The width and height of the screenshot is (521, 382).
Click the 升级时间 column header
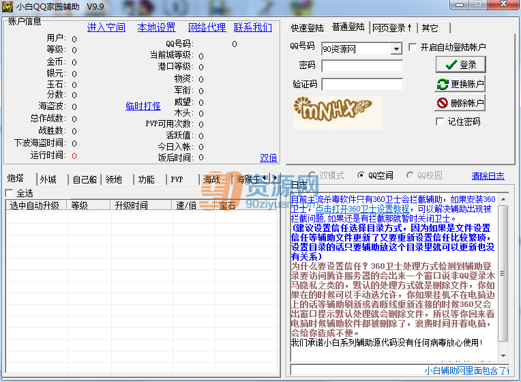[141, 205]
